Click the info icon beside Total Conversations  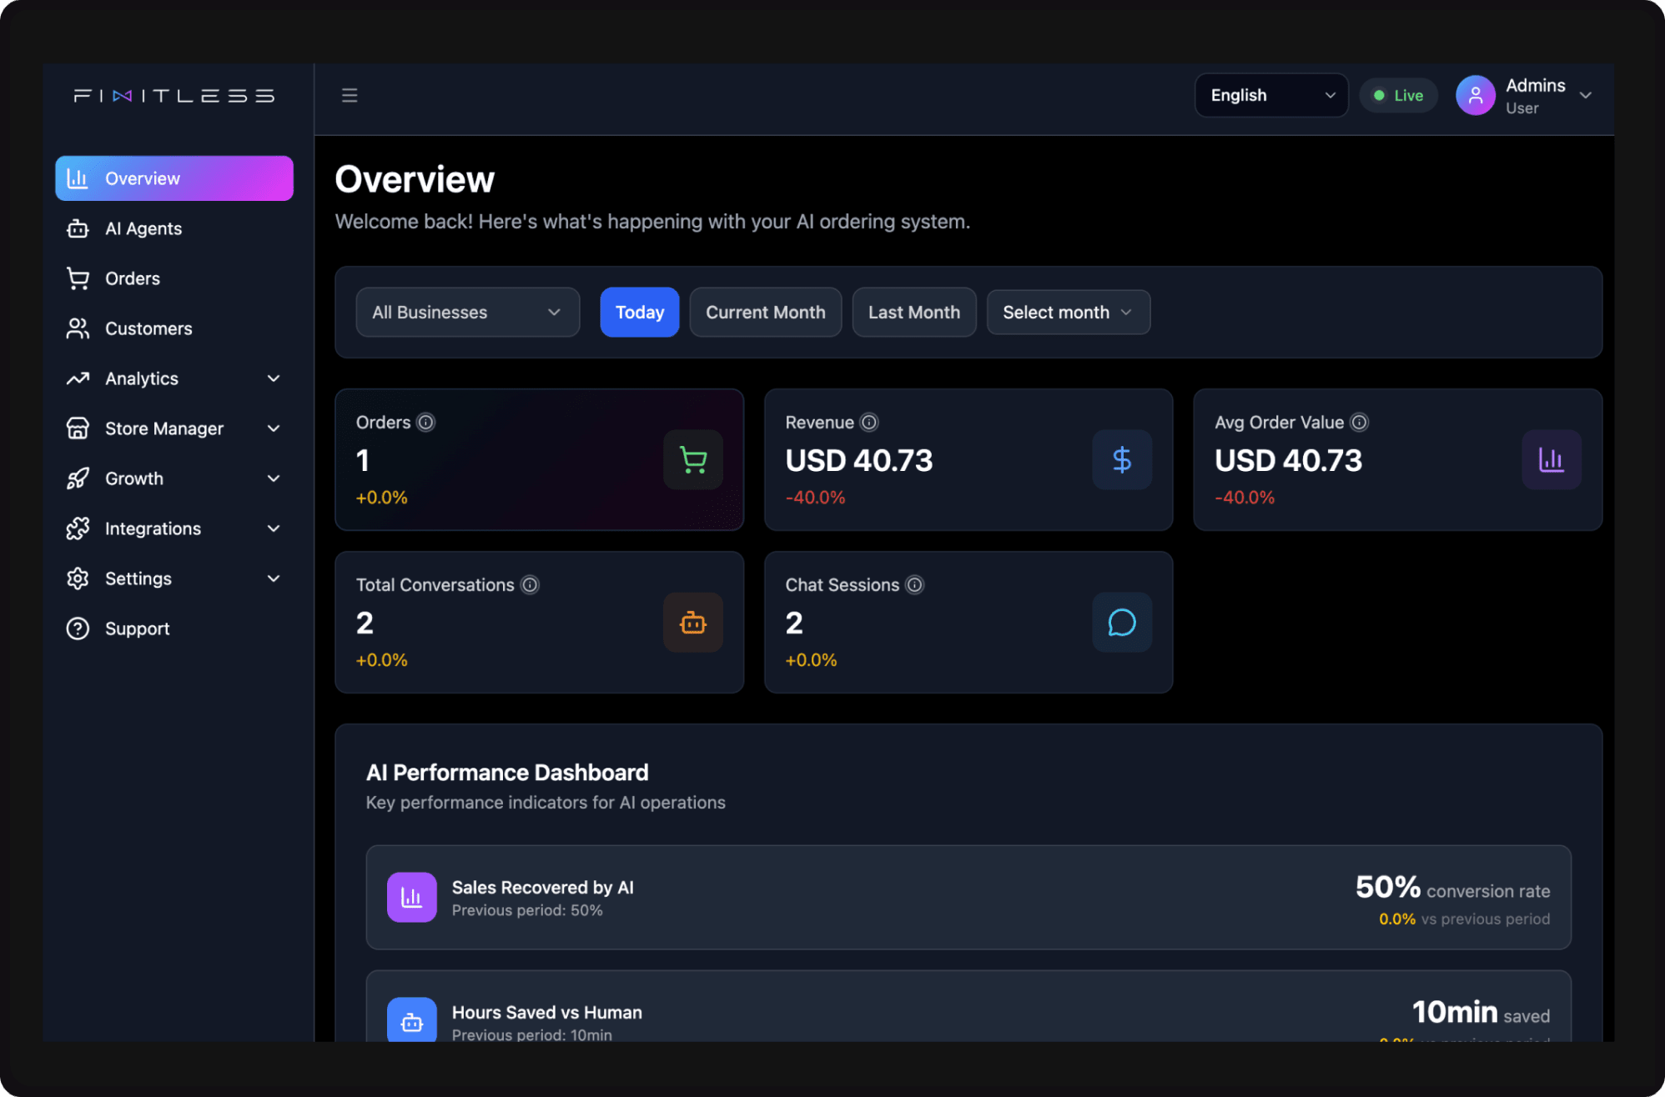tap(531, 585)
